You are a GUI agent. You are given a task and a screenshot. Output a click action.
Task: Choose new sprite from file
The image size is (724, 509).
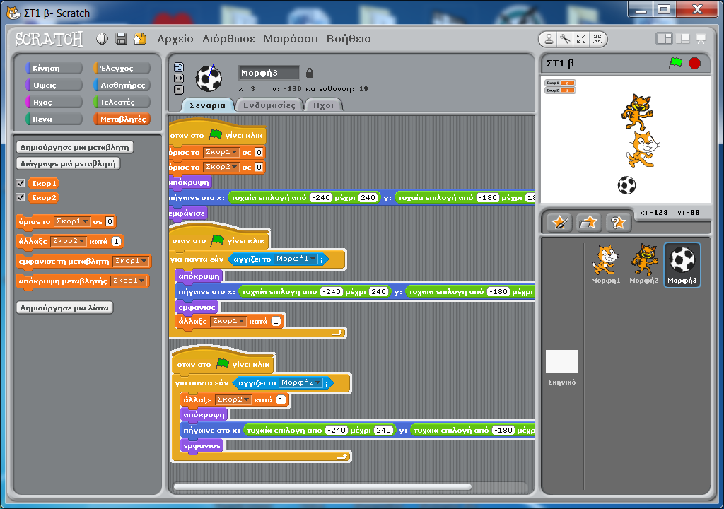point(588,223)
